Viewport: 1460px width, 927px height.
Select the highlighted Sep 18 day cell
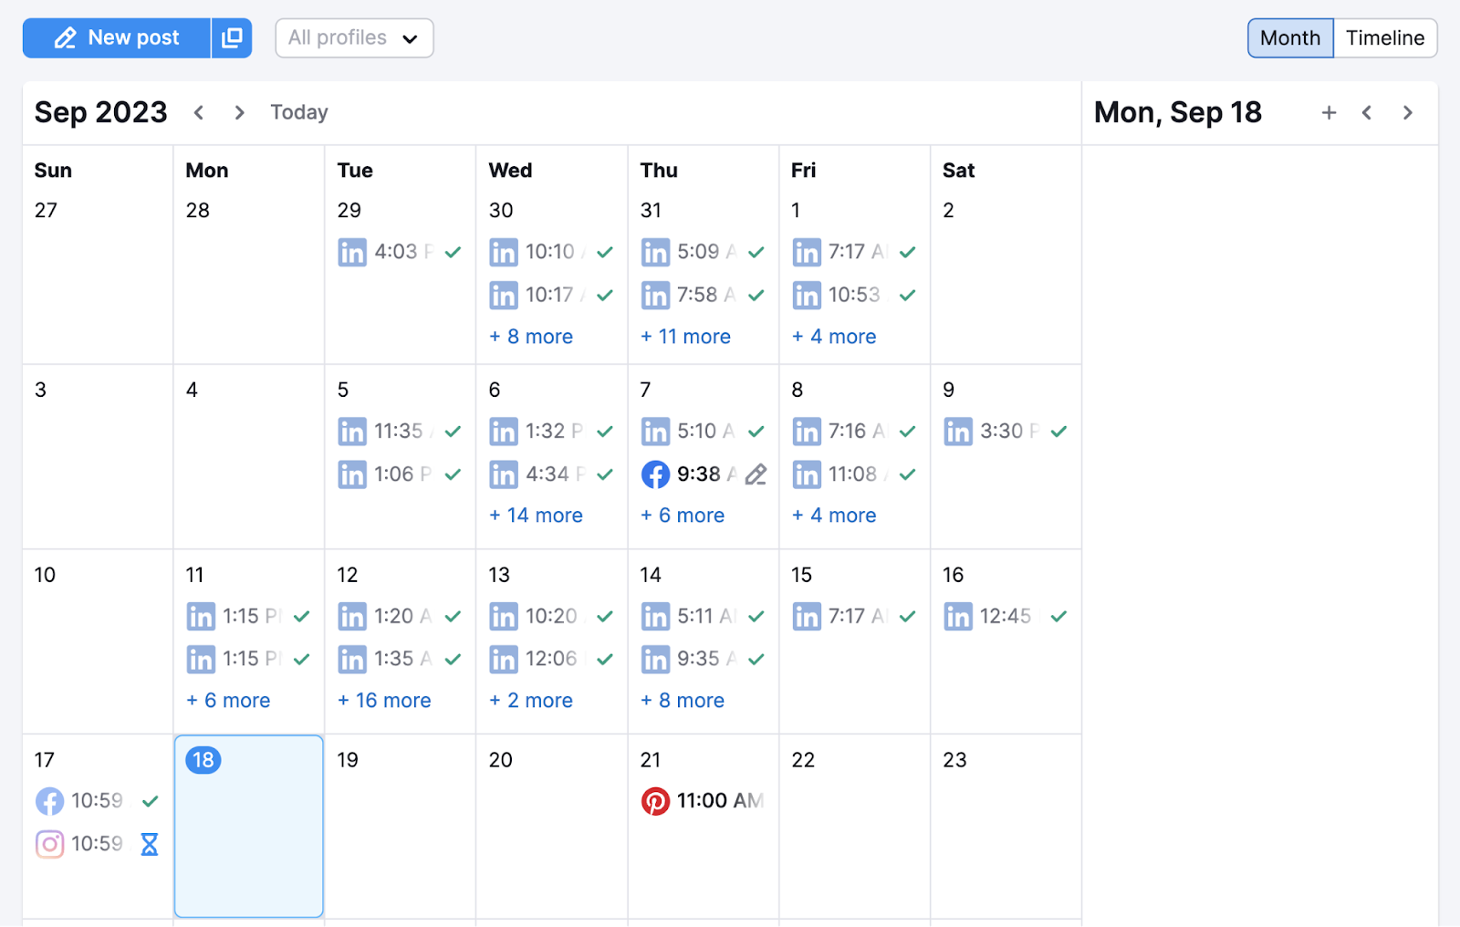coord(248,826)
